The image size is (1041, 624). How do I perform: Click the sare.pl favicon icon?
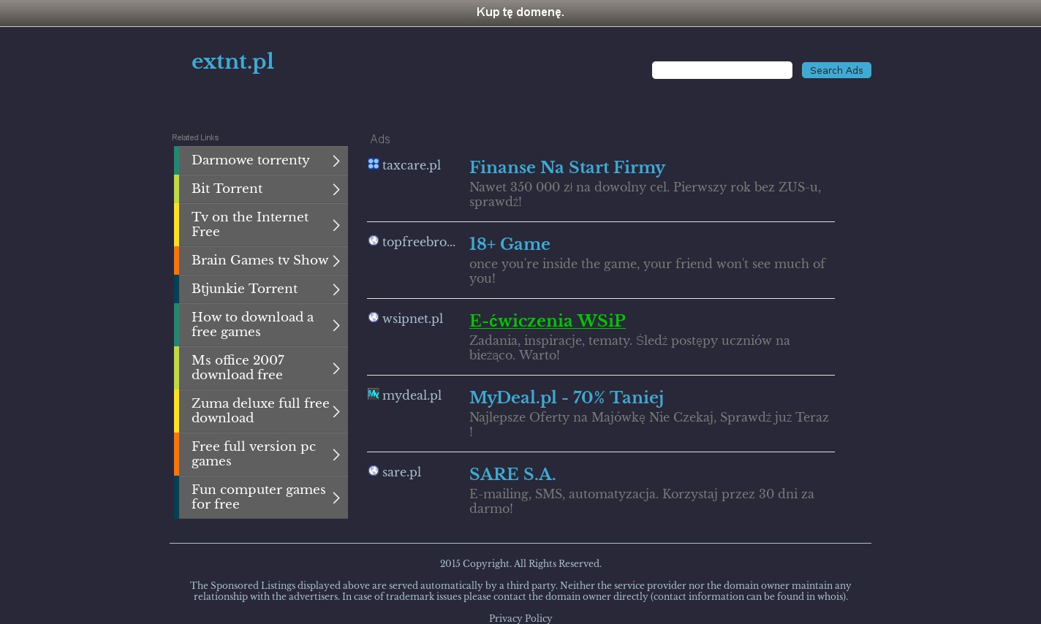click(373, 471)
